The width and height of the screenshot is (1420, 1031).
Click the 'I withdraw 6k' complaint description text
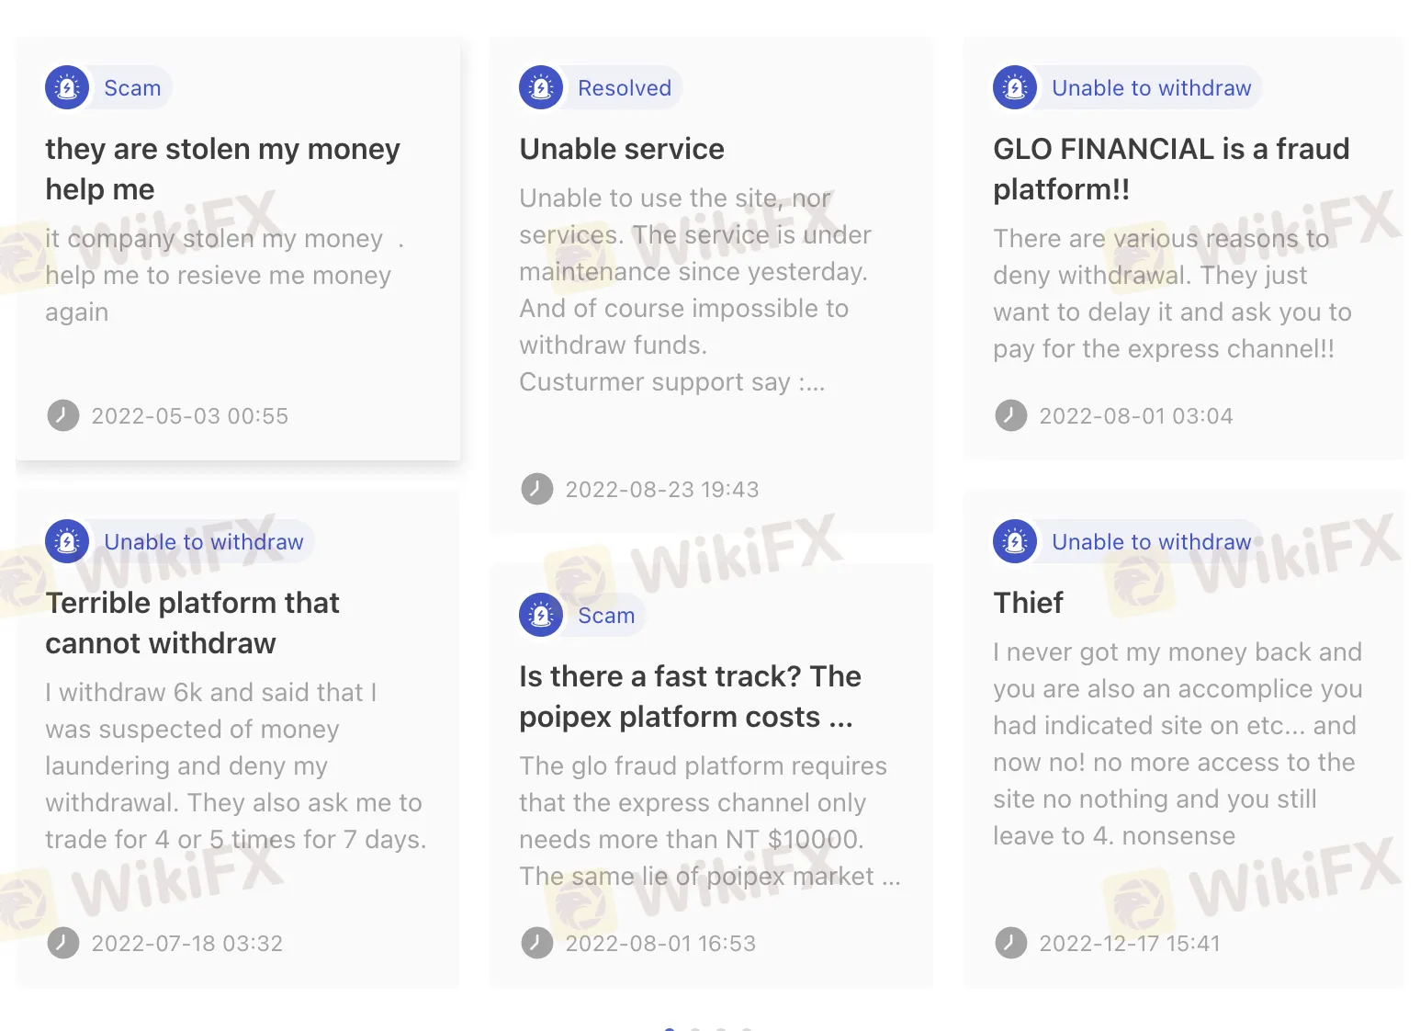point(235,765)
